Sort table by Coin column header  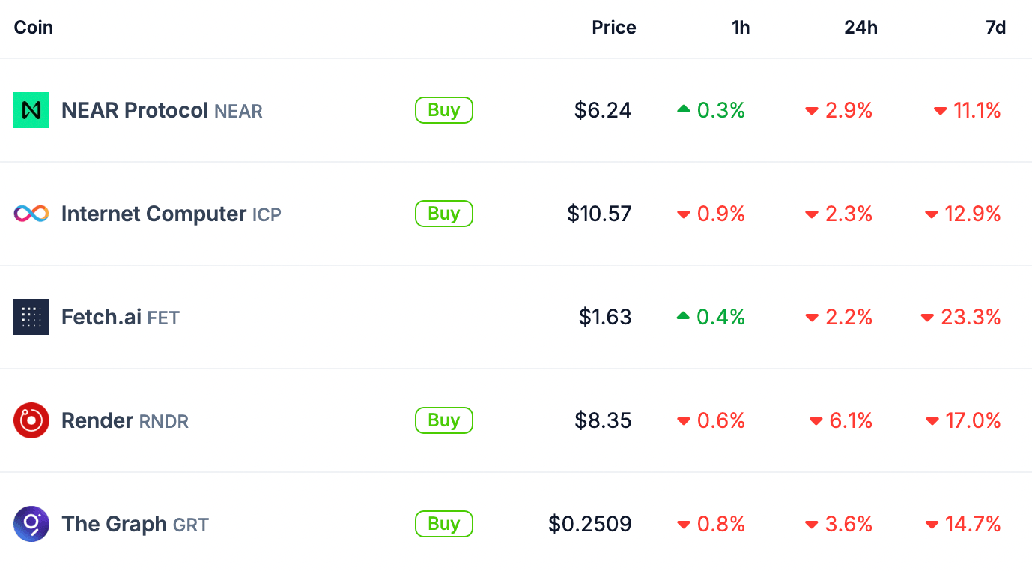(34, 28)
